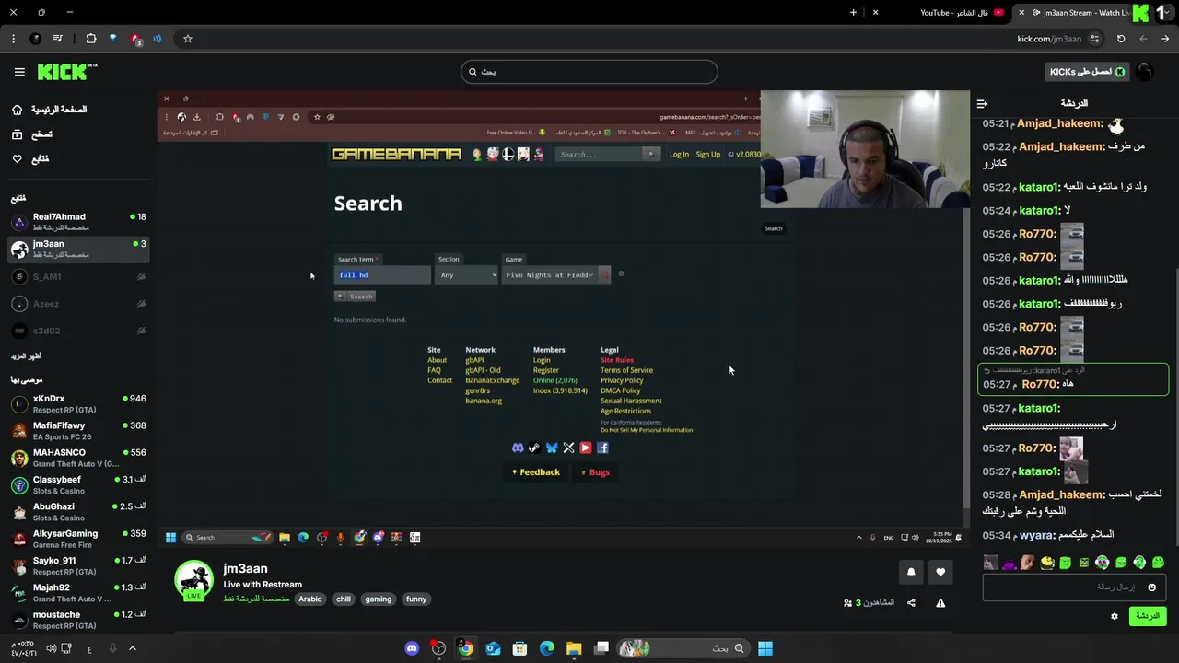Click the heart follow button
Viewport: 1179px width, 663px height.
click(x=940, y=572)
